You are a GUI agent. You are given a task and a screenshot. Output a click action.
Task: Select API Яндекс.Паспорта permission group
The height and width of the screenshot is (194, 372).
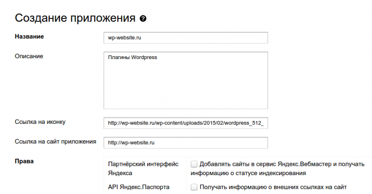tap(139, 187)
